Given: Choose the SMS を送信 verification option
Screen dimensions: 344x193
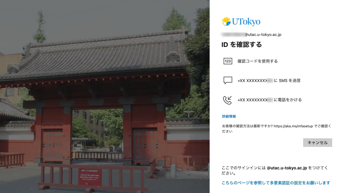Looking at the screenshot, I should (x=269, y=80).
